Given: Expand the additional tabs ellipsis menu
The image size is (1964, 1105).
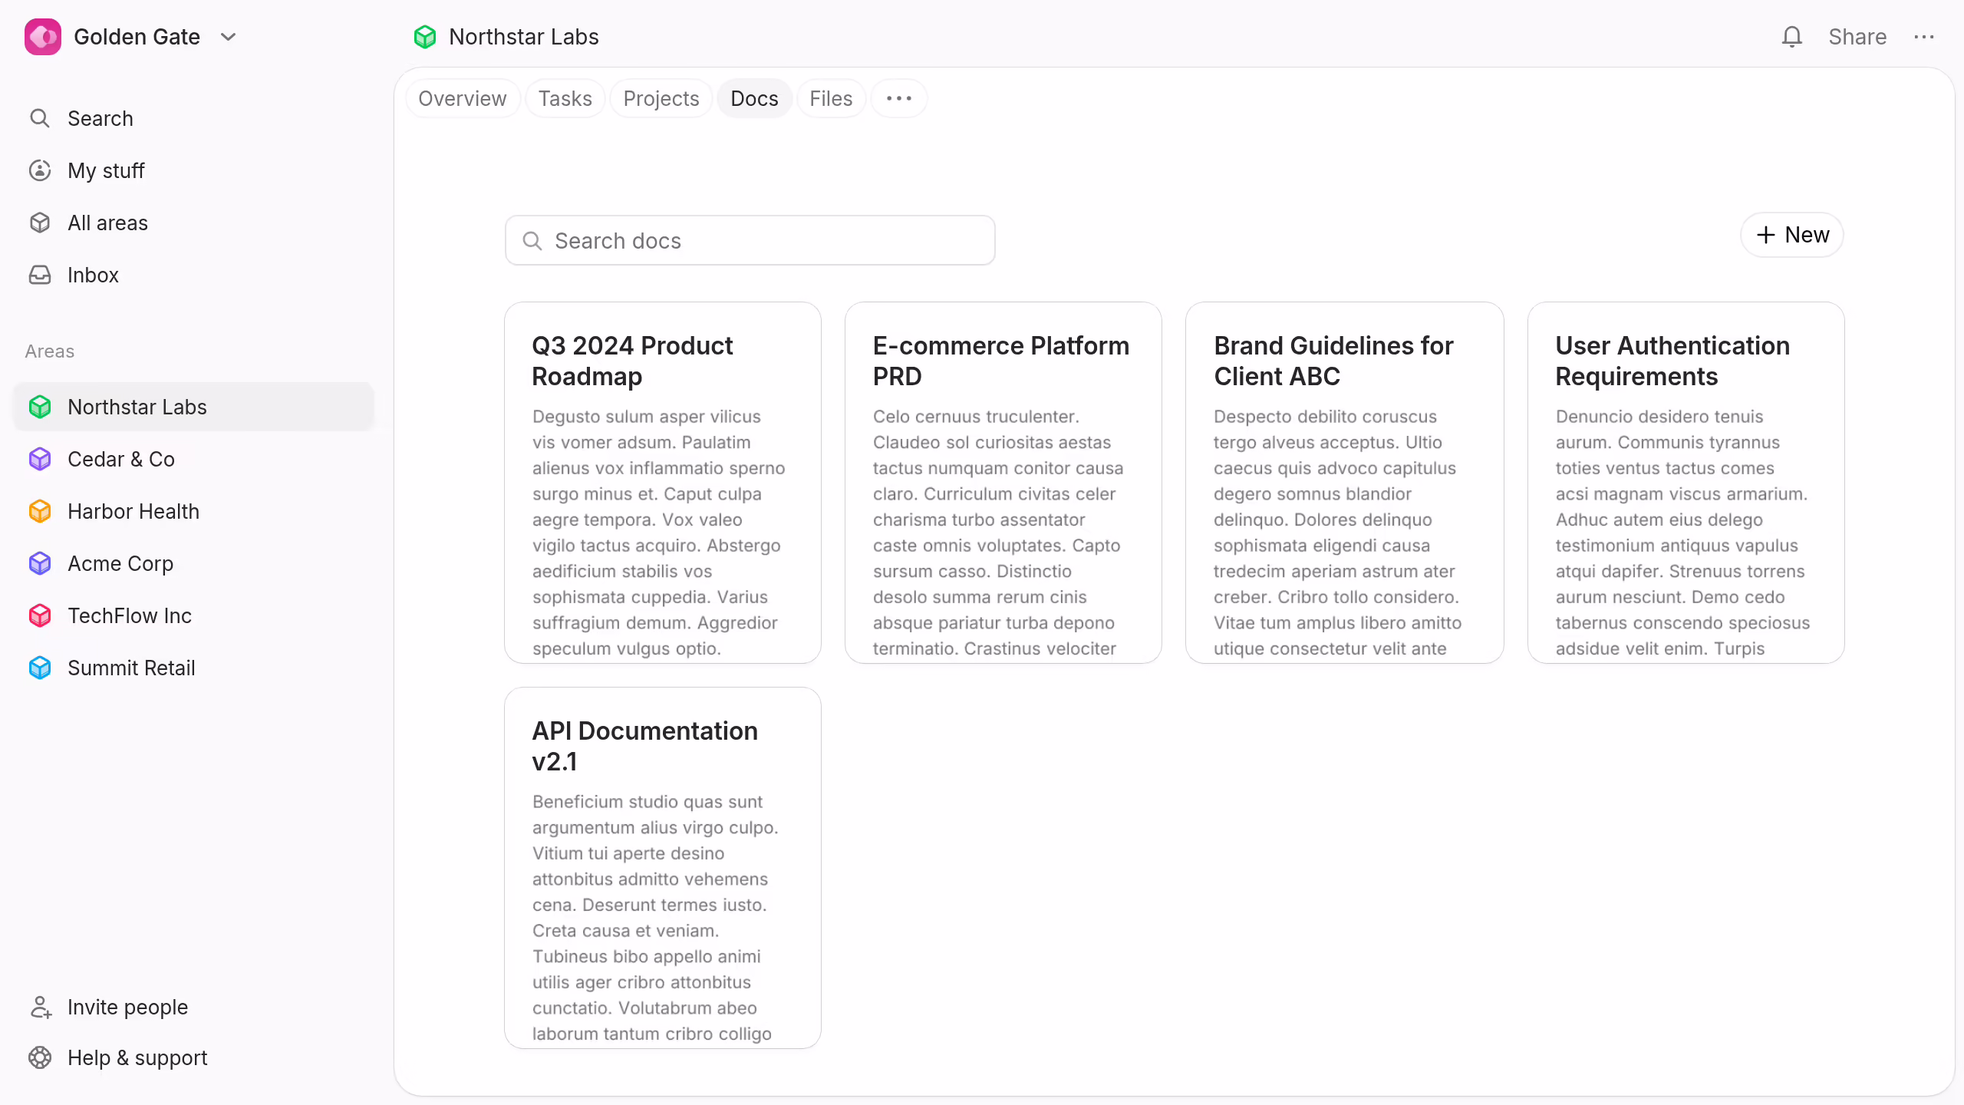Looking at the screenshot, I should coord(899,98).
